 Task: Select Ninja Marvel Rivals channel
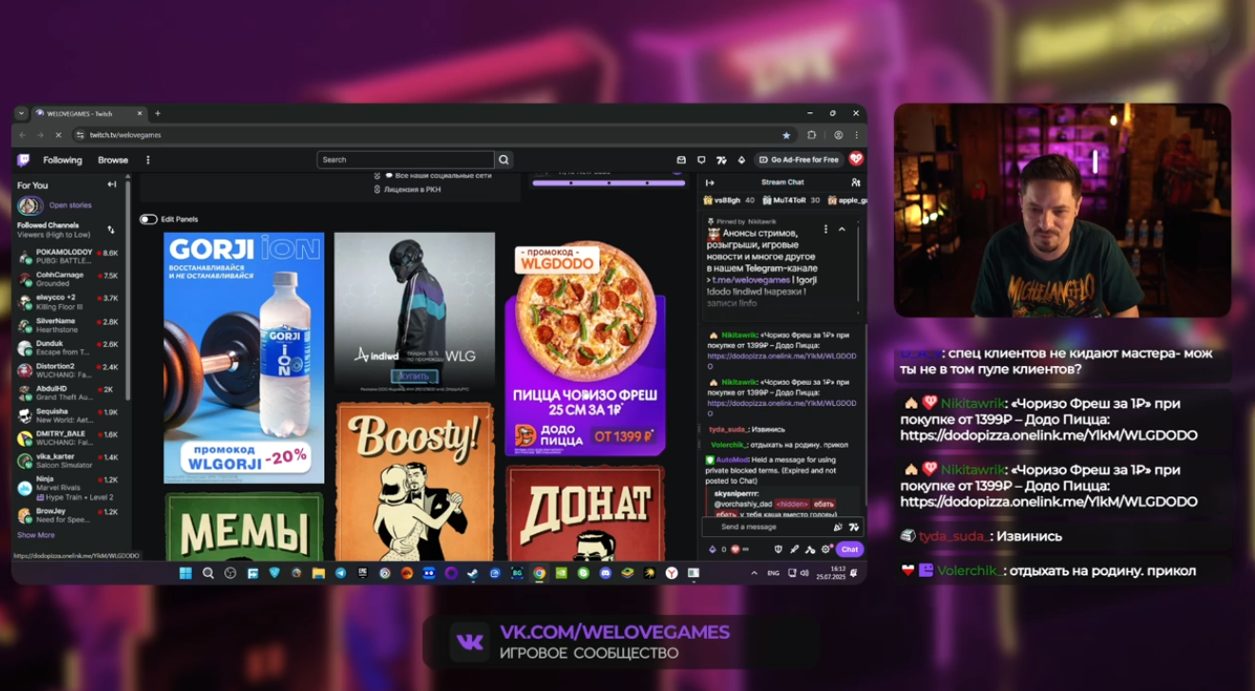click(69, 487)
